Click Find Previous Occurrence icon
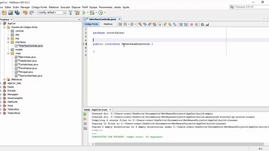The width and height of the screenshot is (269, 151). click(x=145, y=24)
